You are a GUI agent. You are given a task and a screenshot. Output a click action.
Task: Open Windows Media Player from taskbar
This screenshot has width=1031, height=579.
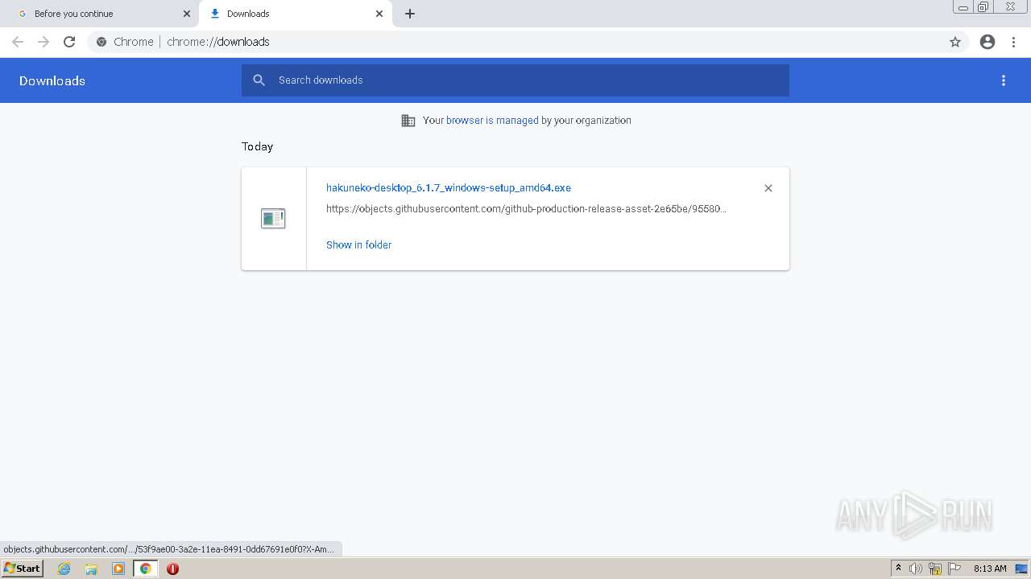tap(118, 569)
